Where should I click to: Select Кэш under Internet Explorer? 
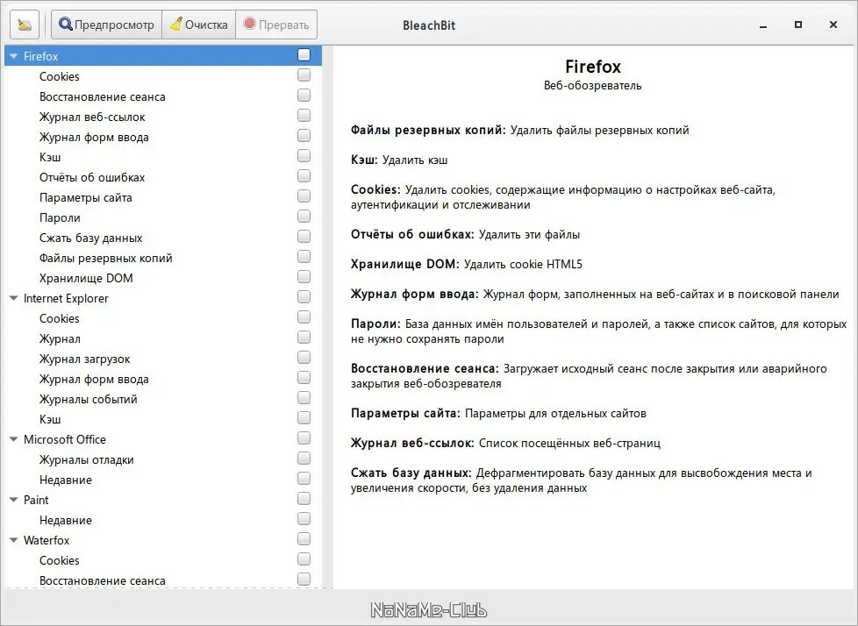(x=163, y=419)
